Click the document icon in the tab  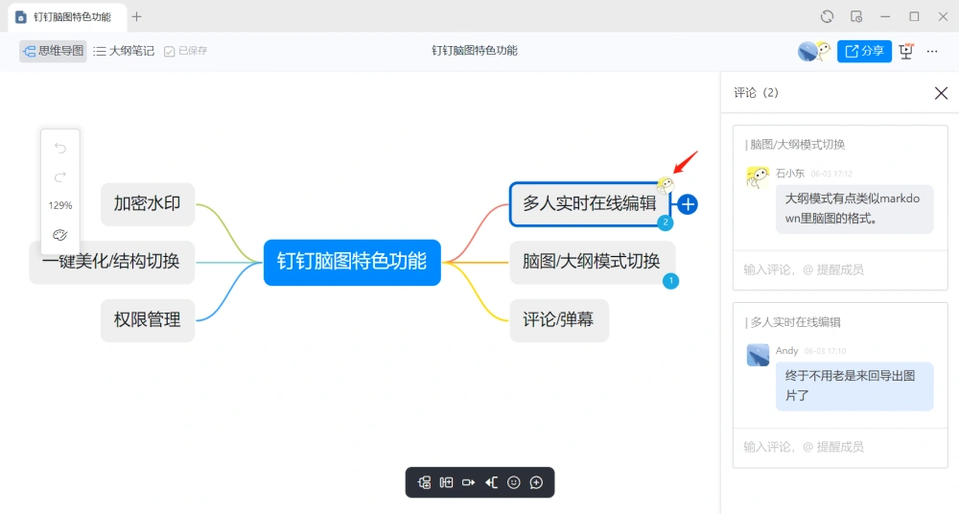(21, 17)
